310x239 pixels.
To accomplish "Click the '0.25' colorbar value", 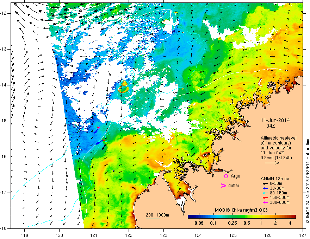I will (232, 223).
